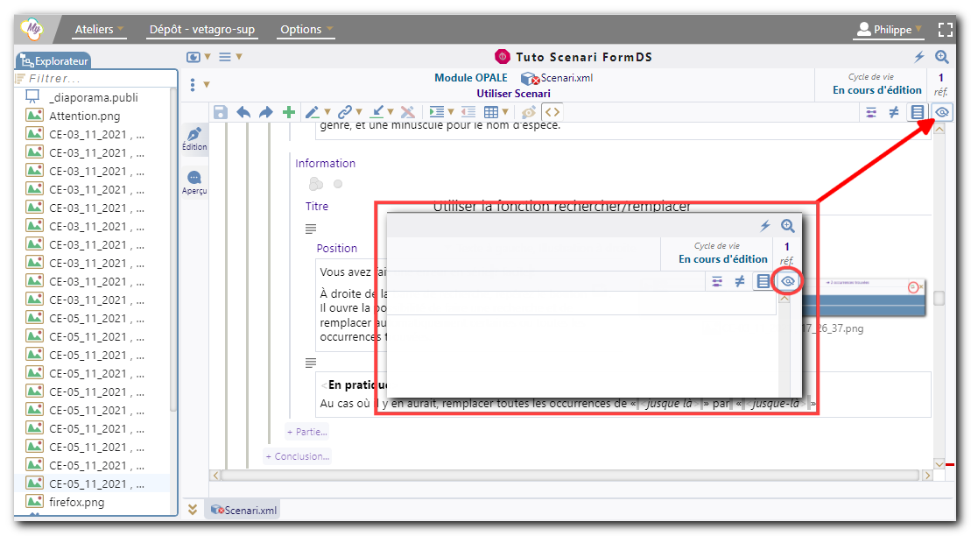Click the three-dots item actions icon
971x536 pixels.
point(193,85)
